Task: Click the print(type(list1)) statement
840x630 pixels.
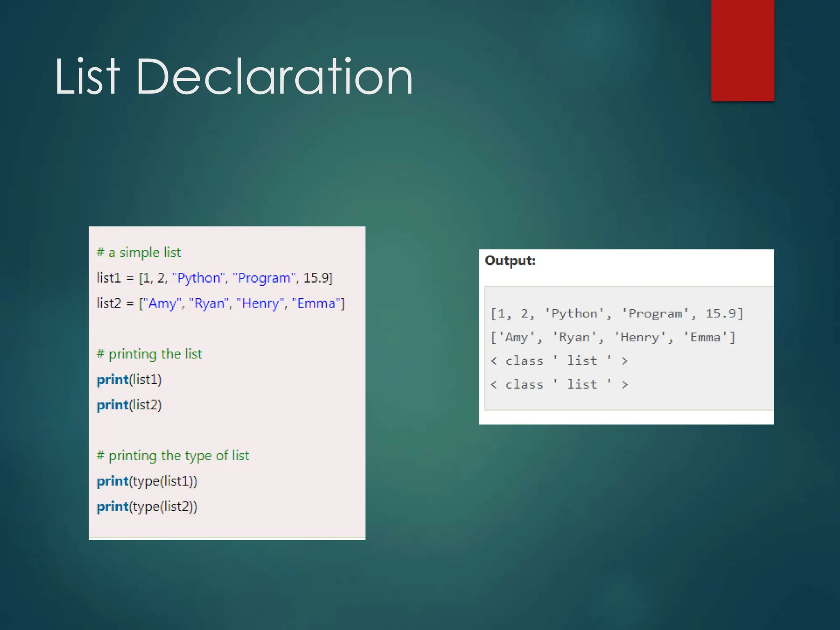Action: point(147,481)
